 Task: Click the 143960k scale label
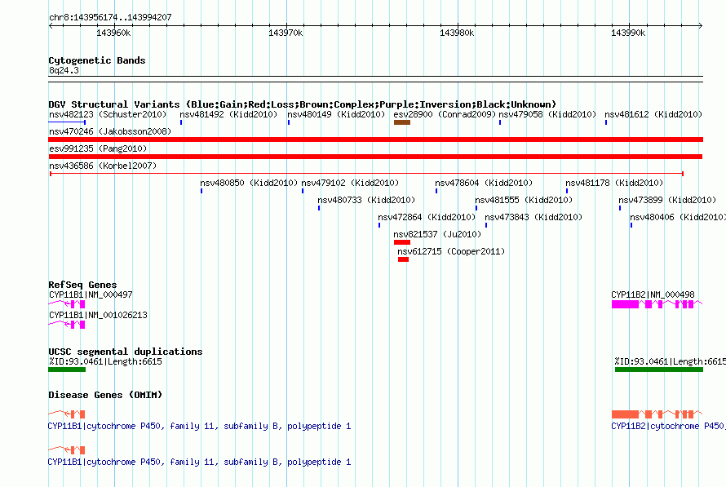coord(113,33)
